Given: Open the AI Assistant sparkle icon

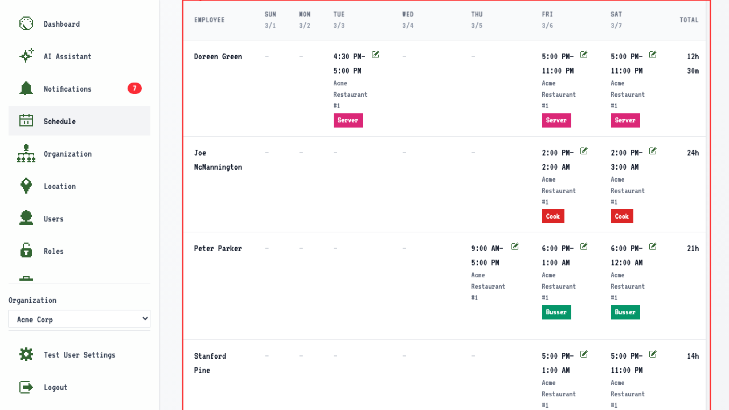Looking at the screenshot, I should 26,56.
